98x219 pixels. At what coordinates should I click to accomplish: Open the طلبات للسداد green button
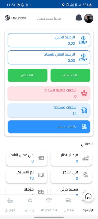coord(71,75)
